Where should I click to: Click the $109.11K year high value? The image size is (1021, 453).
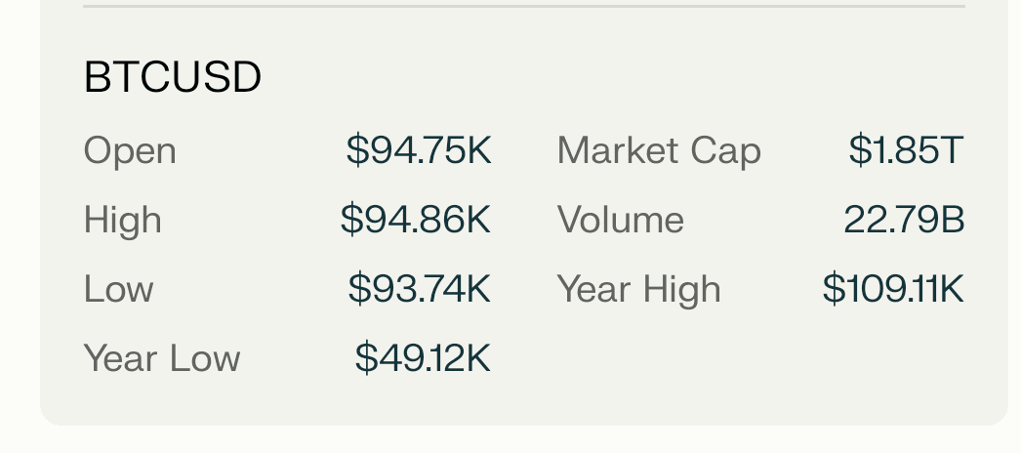[x=893, y=288]
